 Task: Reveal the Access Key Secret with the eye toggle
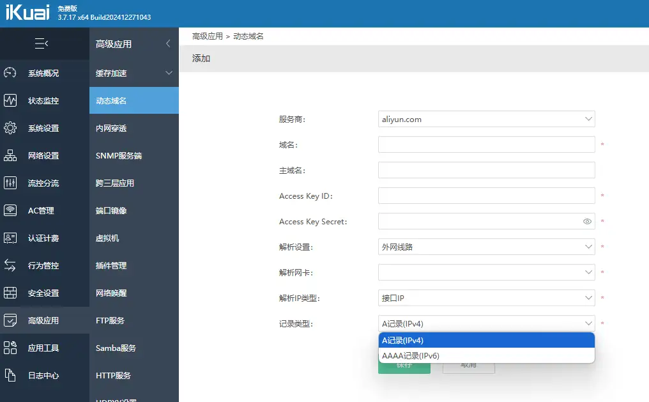(x=586, y=221)
